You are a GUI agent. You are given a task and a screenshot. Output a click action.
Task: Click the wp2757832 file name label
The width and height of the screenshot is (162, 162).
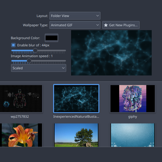point(20,117)
